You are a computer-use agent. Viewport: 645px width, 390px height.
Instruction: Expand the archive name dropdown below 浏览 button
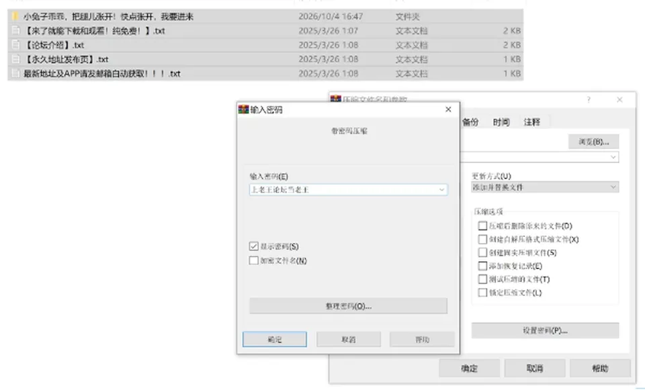click(x=613, y=157)
